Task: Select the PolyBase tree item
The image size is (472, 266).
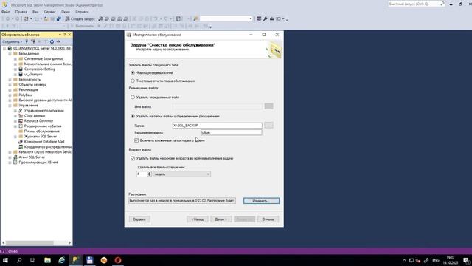Action: 25,95
